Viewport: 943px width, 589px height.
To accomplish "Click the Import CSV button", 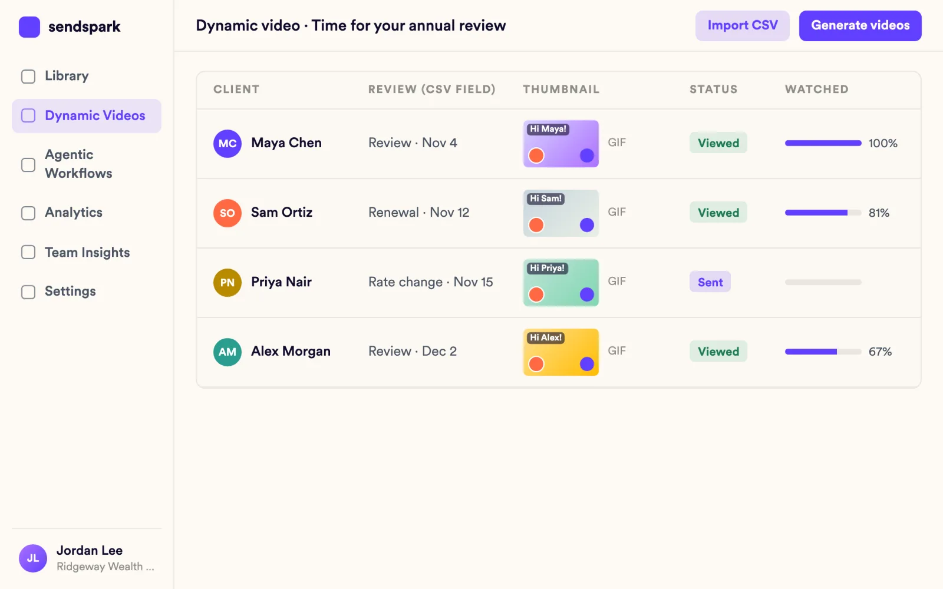I will (x=743, y=26).
